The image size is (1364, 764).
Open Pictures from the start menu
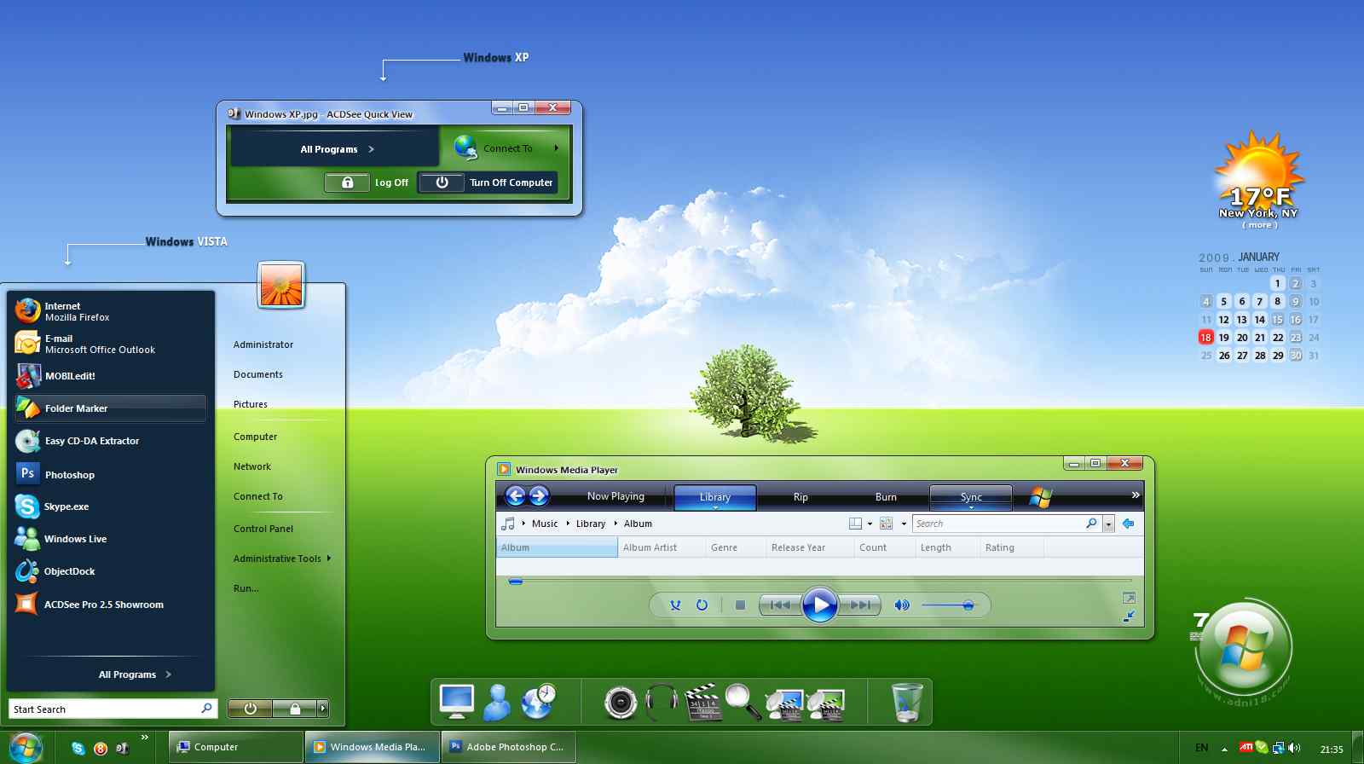[x=251, y=404]
